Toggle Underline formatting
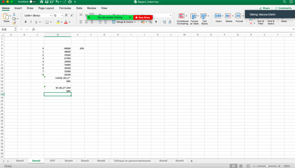 pyautogui.click(x=36, y=22)
